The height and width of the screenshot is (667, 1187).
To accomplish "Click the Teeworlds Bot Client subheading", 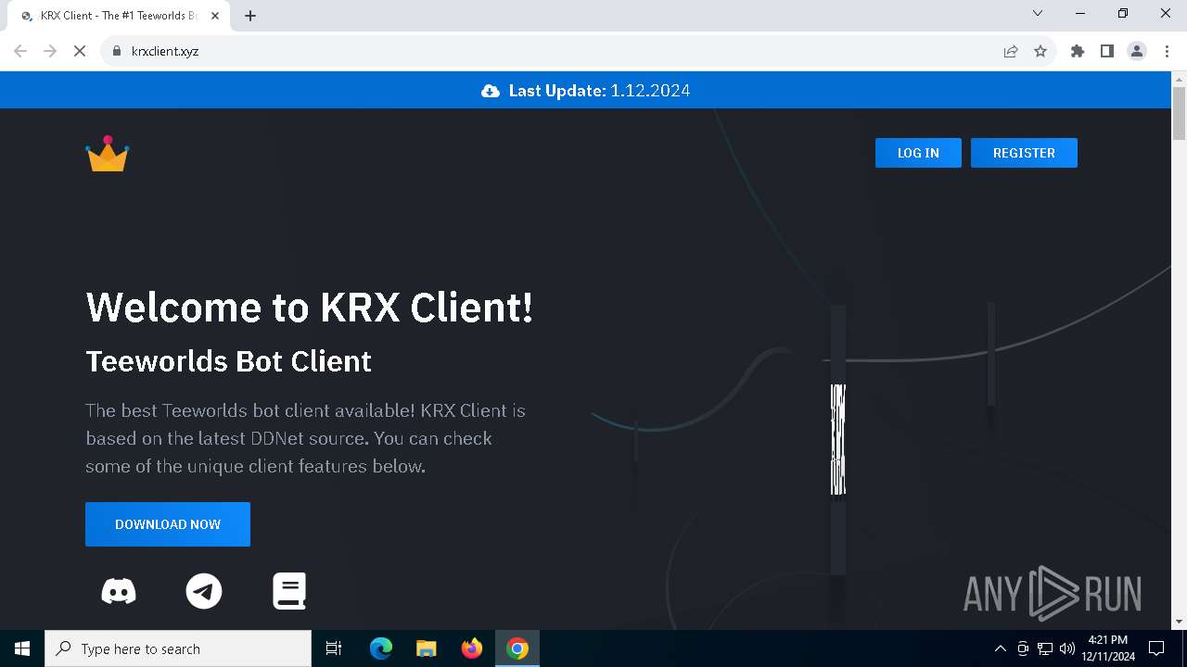I will [228, 360].
